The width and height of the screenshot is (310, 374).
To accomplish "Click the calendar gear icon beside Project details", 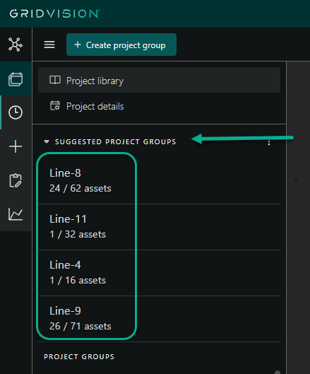I will pos(55,105).
